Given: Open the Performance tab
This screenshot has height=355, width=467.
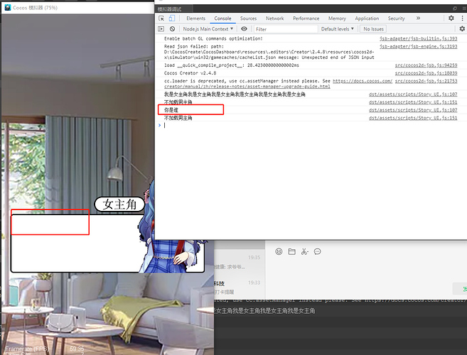Looking at the screenshot, I should [x=306, y=18].
